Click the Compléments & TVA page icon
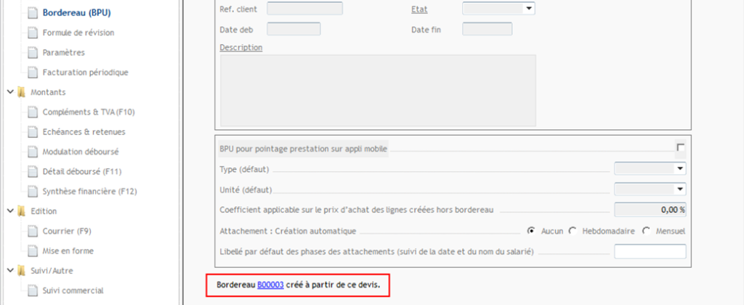 (x=32, y=112)
